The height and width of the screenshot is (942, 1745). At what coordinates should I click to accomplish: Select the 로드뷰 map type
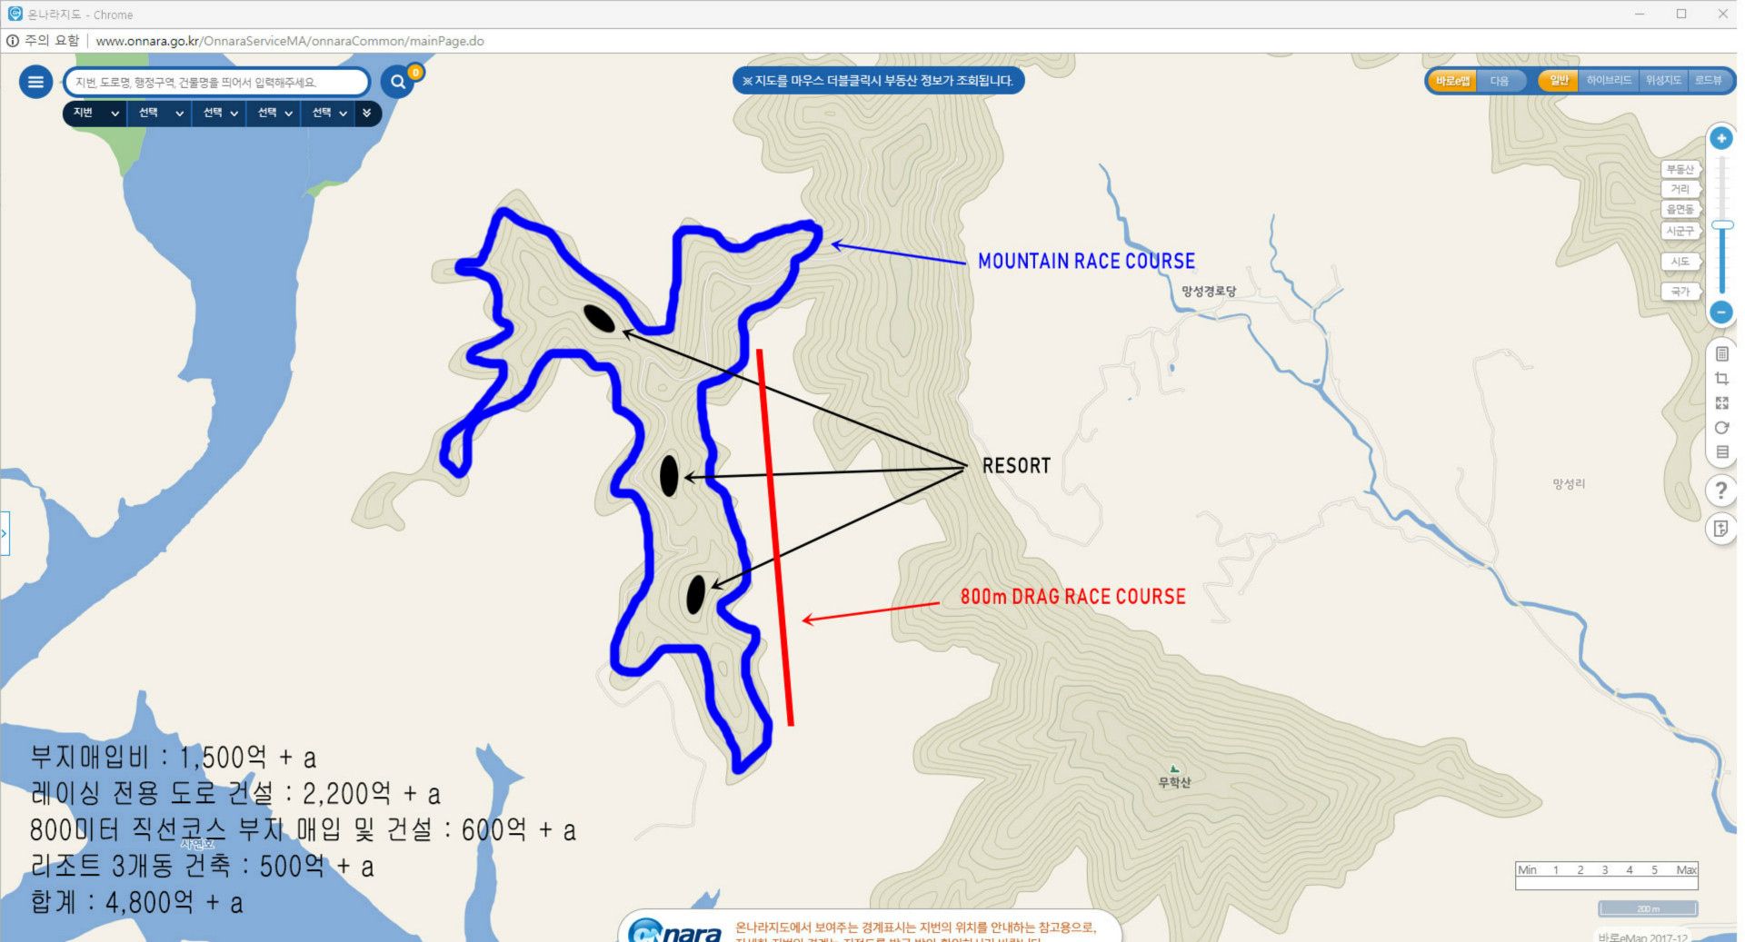(1709, 80)
